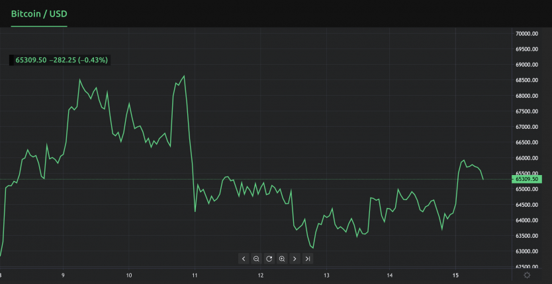This screenshot has width=552, height=284.
Task: Click the 67500.00 price axis label
Action: click(x=527, y=112)
